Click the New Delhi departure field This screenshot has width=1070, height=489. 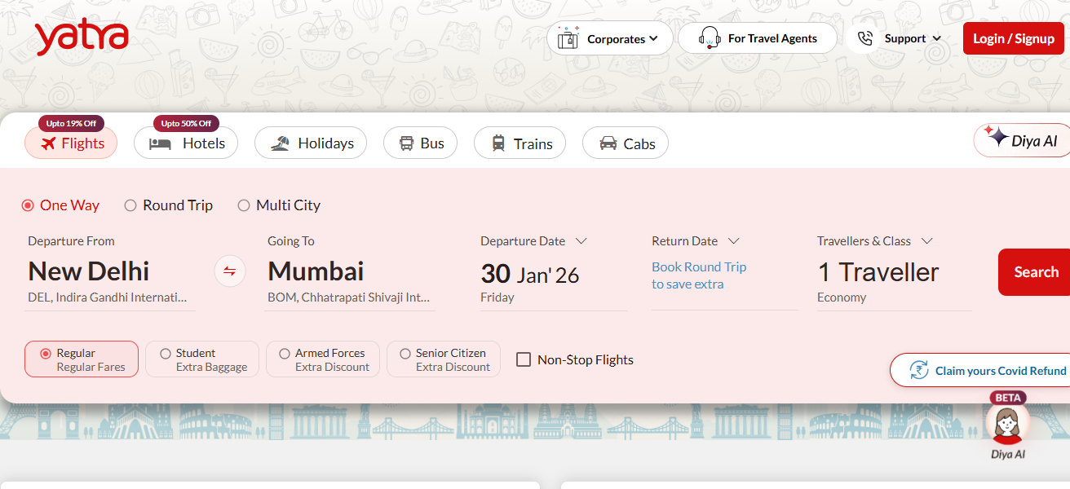pyautogui.click(x=88, y=271)
